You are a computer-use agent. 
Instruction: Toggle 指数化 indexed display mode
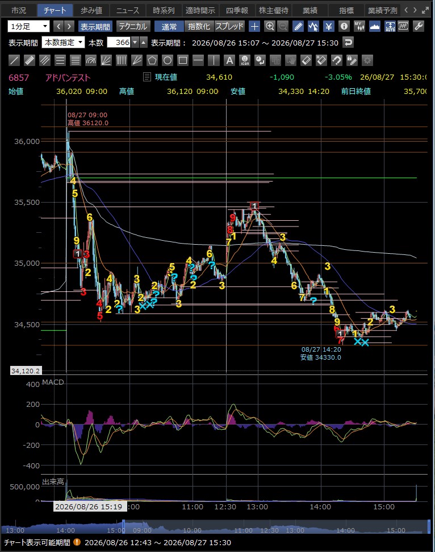click(x=199, y=26)
